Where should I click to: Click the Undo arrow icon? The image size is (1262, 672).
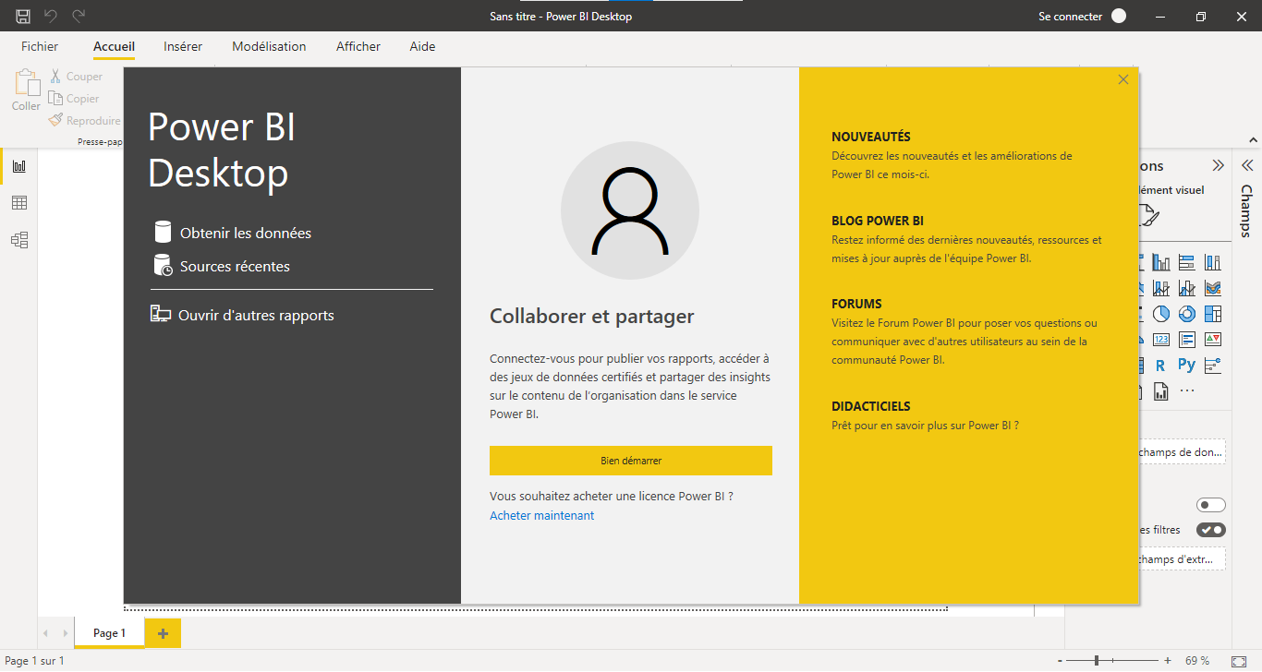click(51, 16)
